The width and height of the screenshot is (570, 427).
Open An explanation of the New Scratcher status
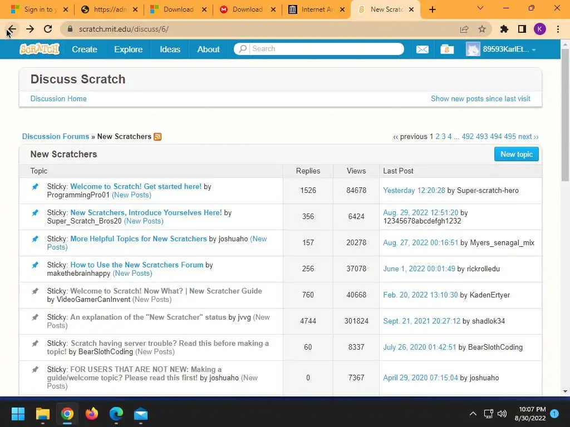point(148,317)
